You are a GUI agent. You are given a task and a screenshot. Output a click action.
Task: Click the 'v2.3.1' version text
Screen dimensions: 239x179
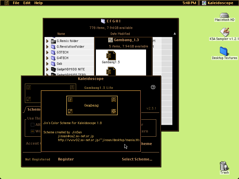click(151, 108)
